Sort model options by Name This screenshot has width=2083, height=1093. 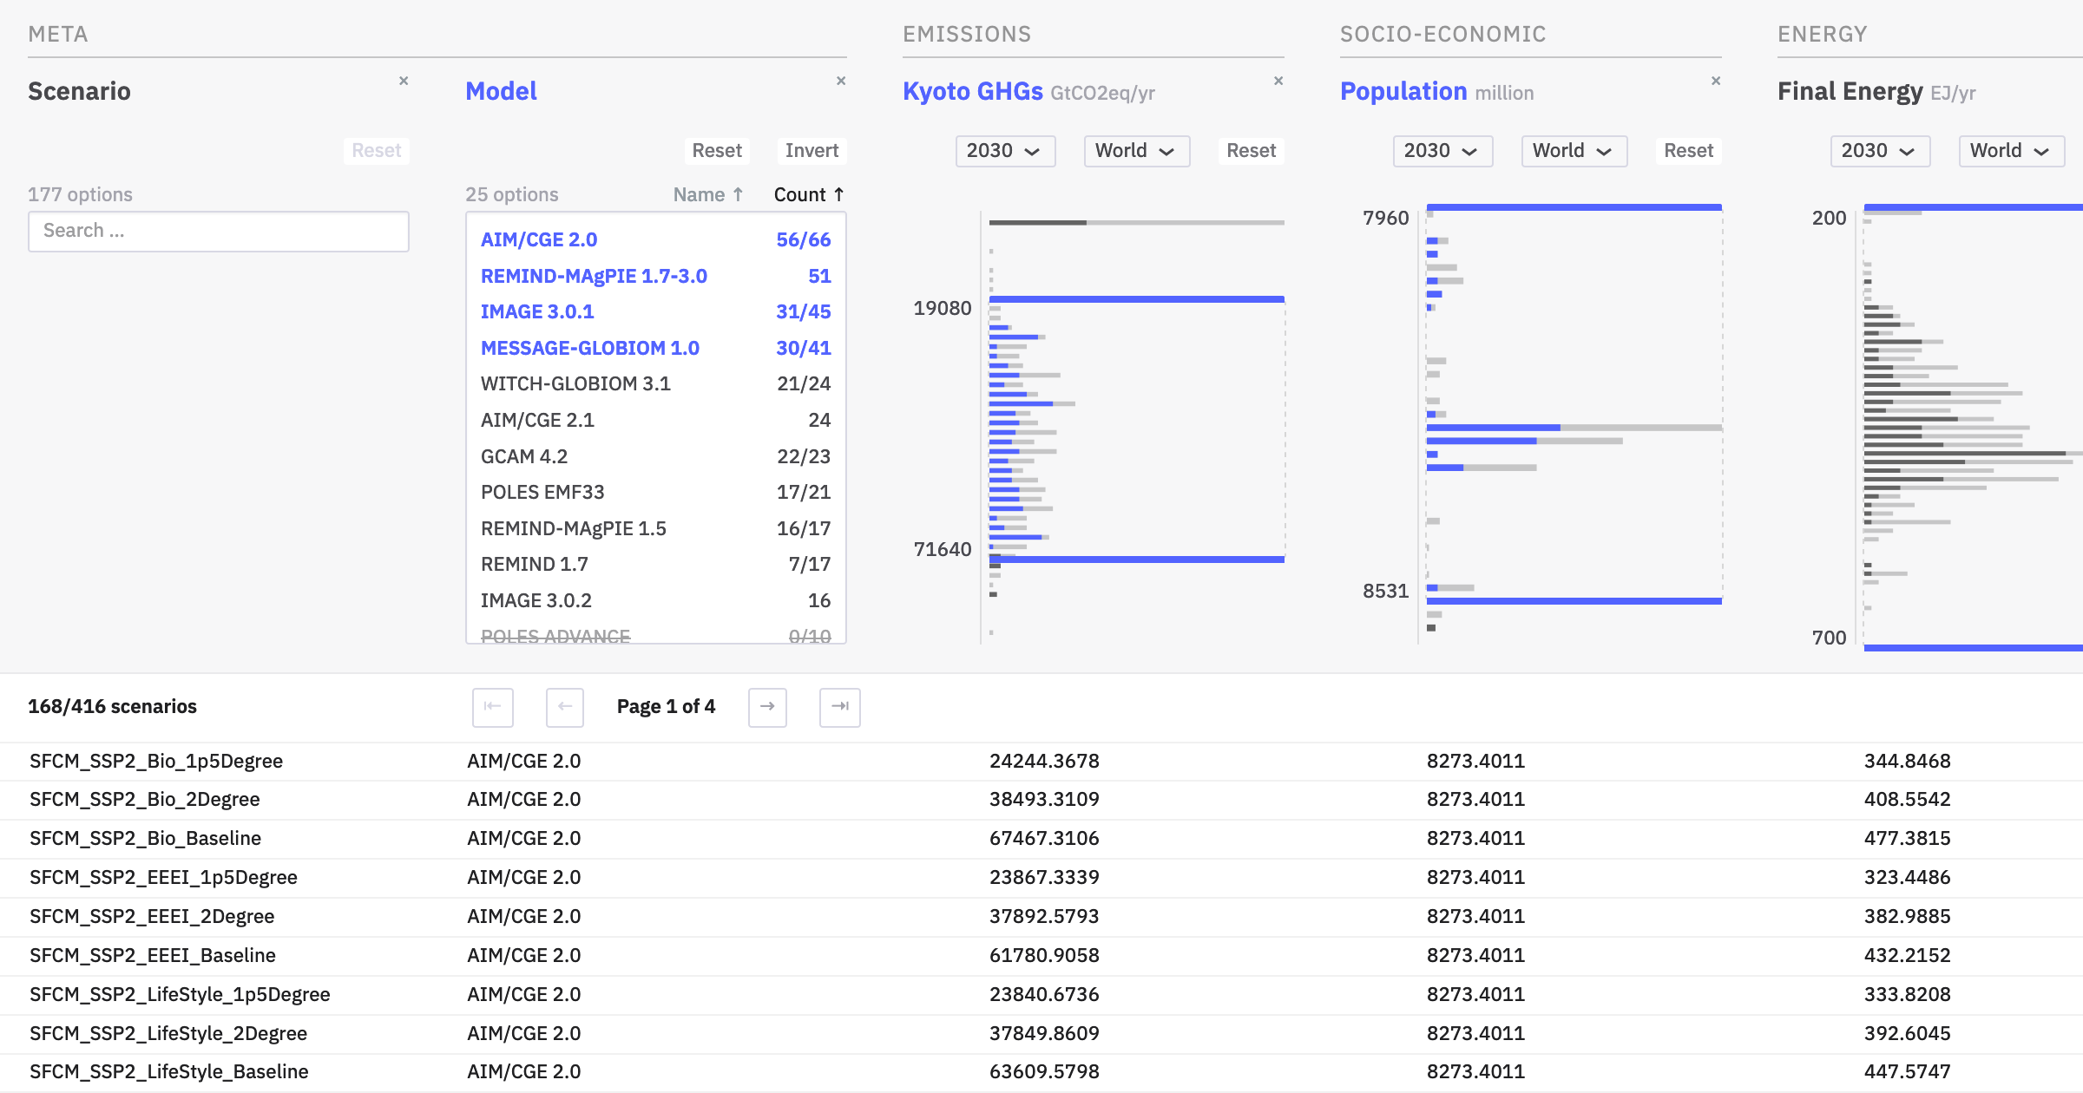pos(708,194)
